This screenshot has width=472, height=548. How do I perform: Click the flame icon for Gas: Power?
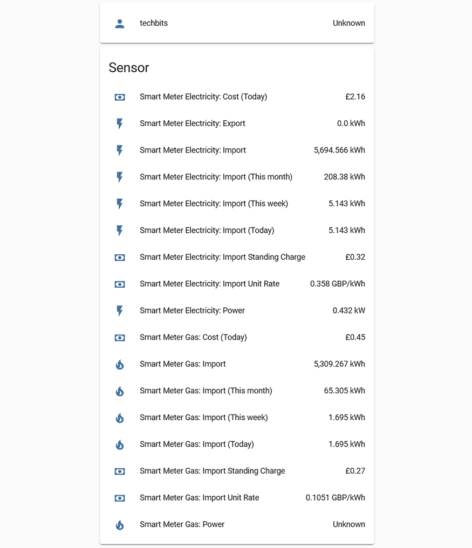coord(119,524)
